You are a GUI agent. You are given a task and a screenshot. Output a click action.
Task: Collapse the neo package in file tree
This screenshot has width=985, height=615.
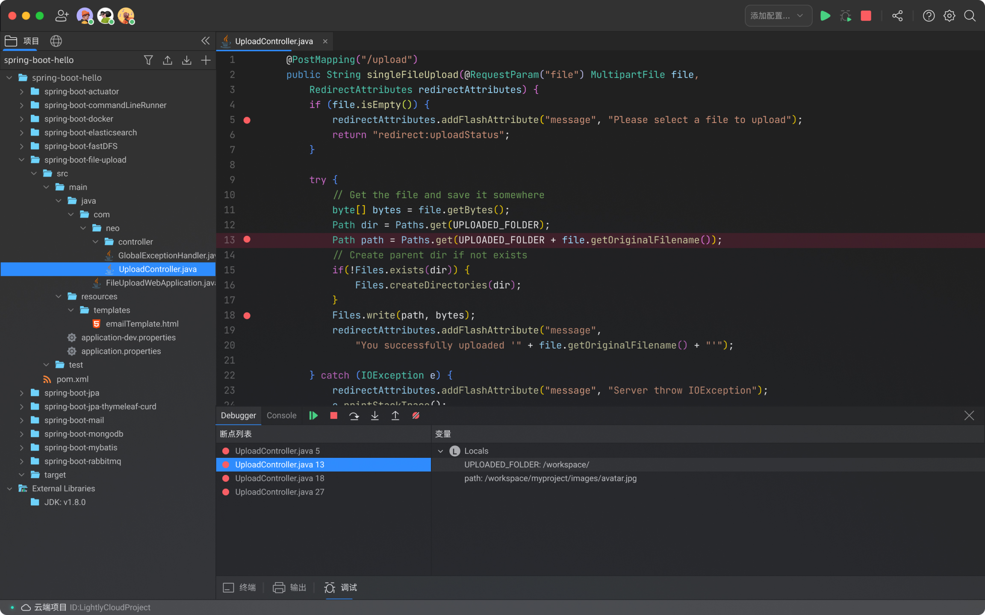pyautogui.click(x=84, y=228)
